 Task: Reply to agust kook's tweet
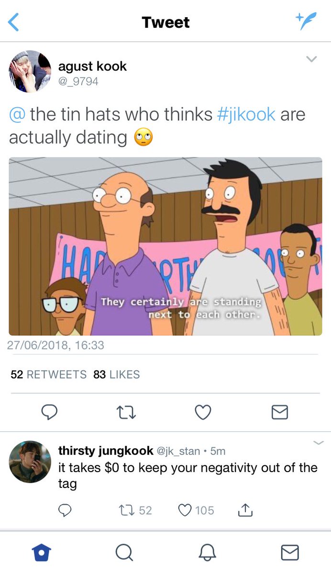click(x=49, y=412)
